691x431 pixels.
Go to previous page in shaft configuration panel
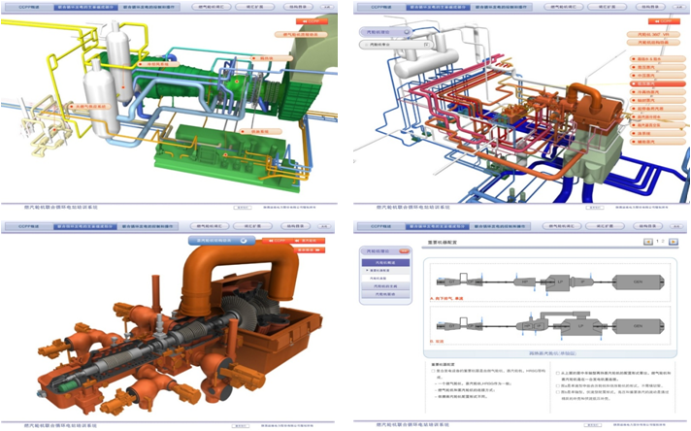[x=648, y=242]
